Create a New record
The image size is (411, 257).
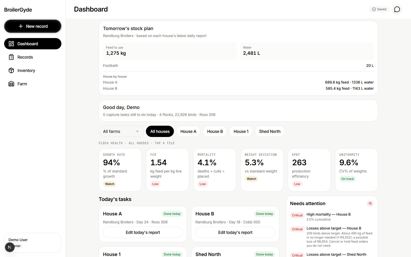[33, 26]
